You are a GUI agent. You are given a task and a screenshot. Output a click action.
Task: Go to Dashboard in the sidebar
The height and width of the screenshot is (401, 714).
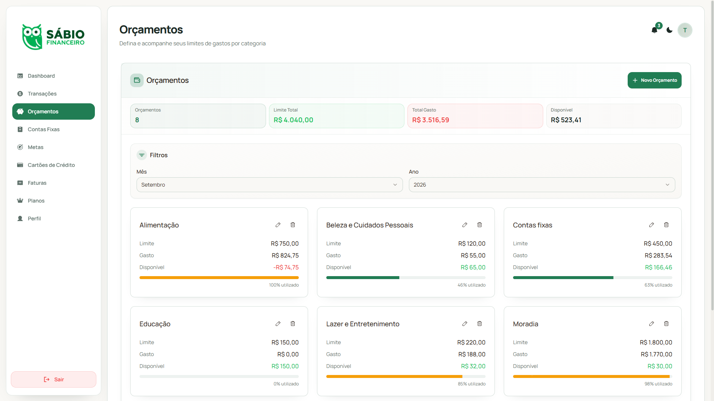pos(54,76)
